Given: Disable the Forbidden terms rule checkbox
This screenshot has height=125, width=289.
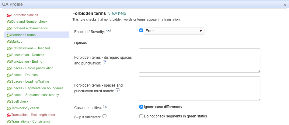Looking at the screenshot, I should coord(141,31).
